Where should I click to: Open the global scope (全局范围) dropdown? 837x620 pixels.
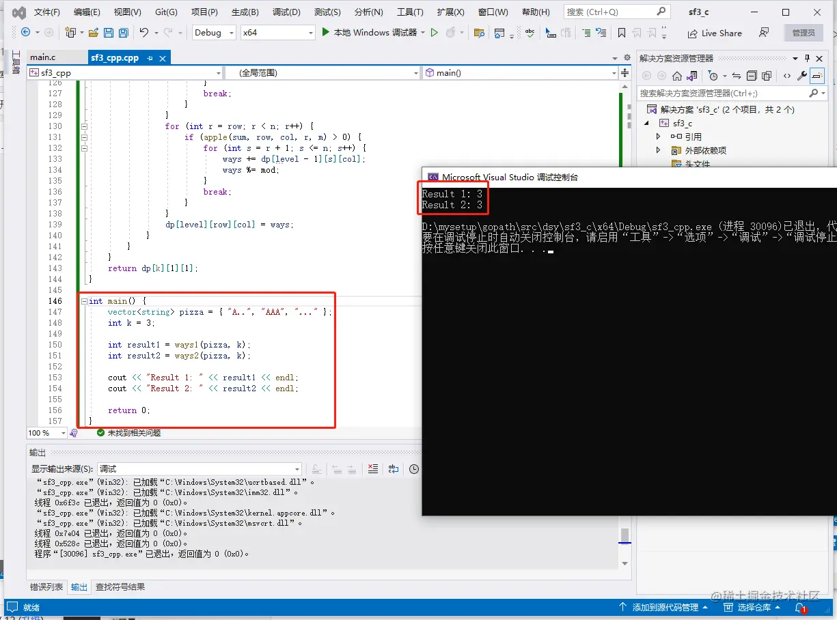[323, 73]
